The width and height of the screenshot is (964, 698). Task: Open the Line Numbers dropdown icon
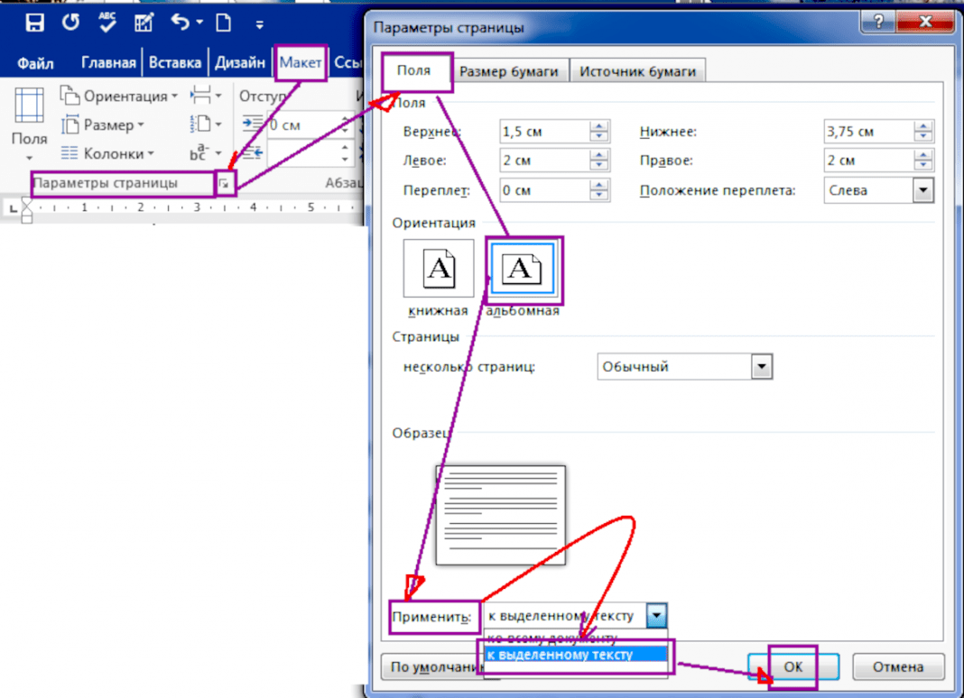tap(206, 124)
